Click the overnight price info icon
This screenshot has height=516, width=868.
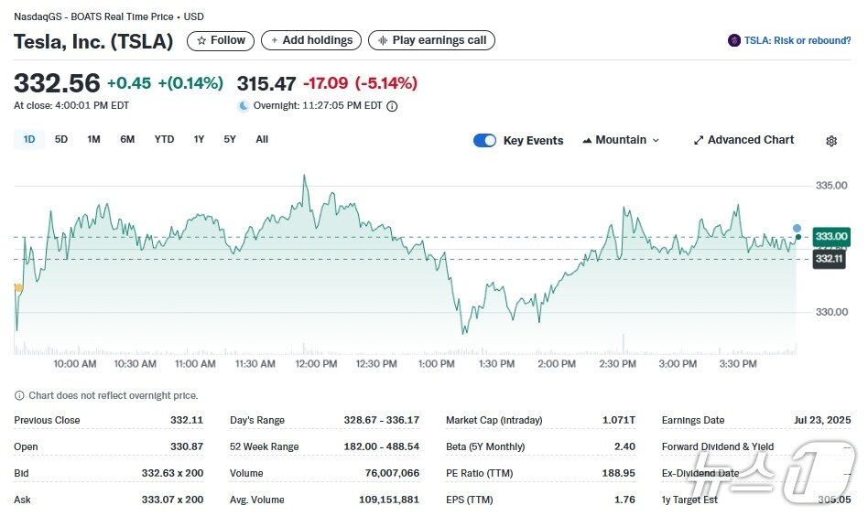point(392,106)
